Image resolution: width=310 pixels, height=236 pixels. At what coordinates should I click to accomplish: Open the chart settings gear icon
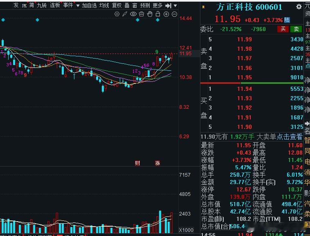117,14
